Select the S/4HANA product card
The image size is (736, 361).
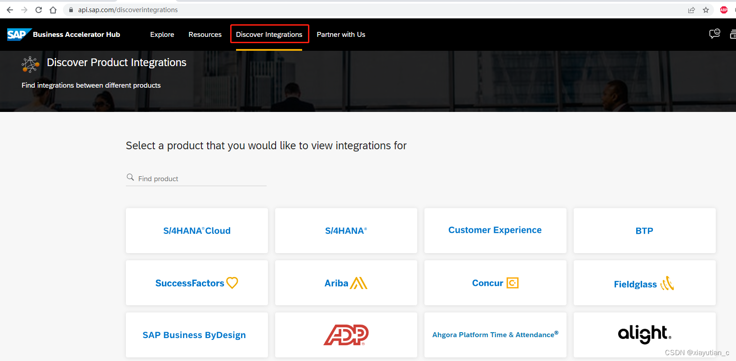pos(346,231)
